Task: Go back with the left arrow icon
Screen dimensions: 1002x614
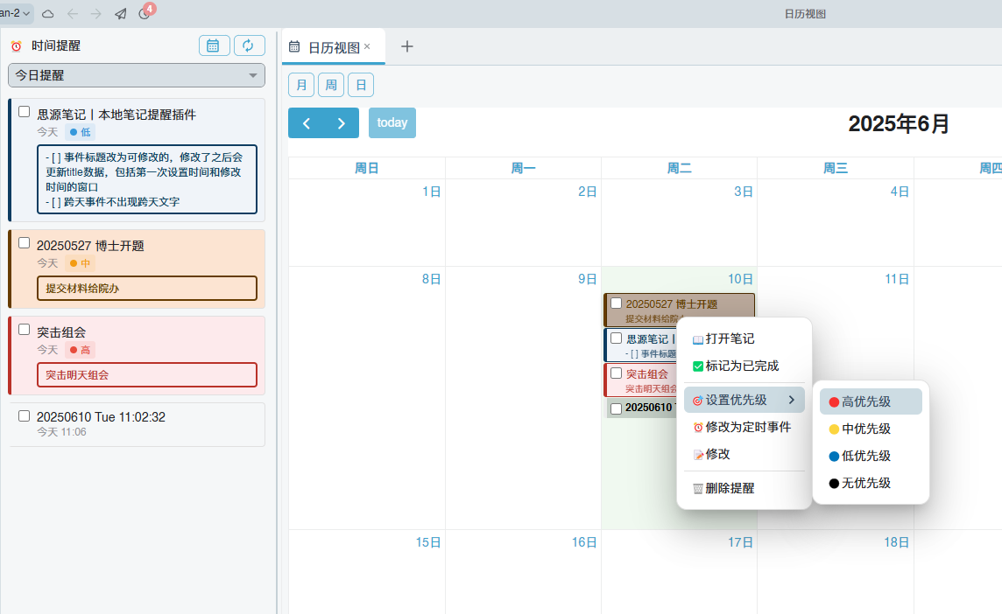Action: pyautogui.click(x=72, y=13)
